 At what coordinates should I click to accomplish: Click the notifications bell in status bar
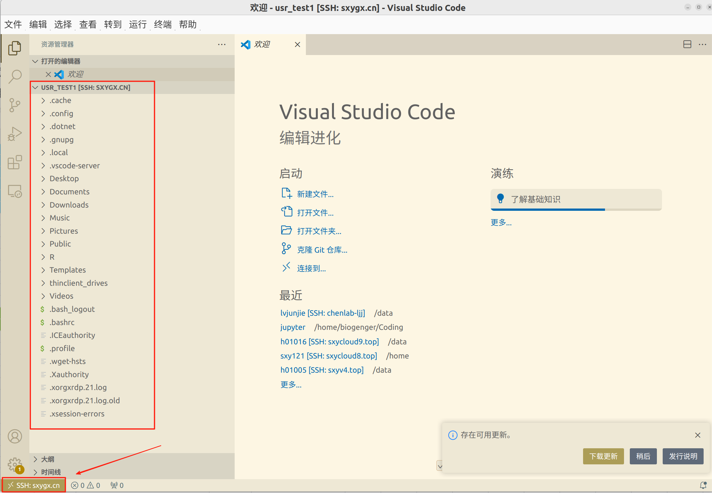point(703,485)
